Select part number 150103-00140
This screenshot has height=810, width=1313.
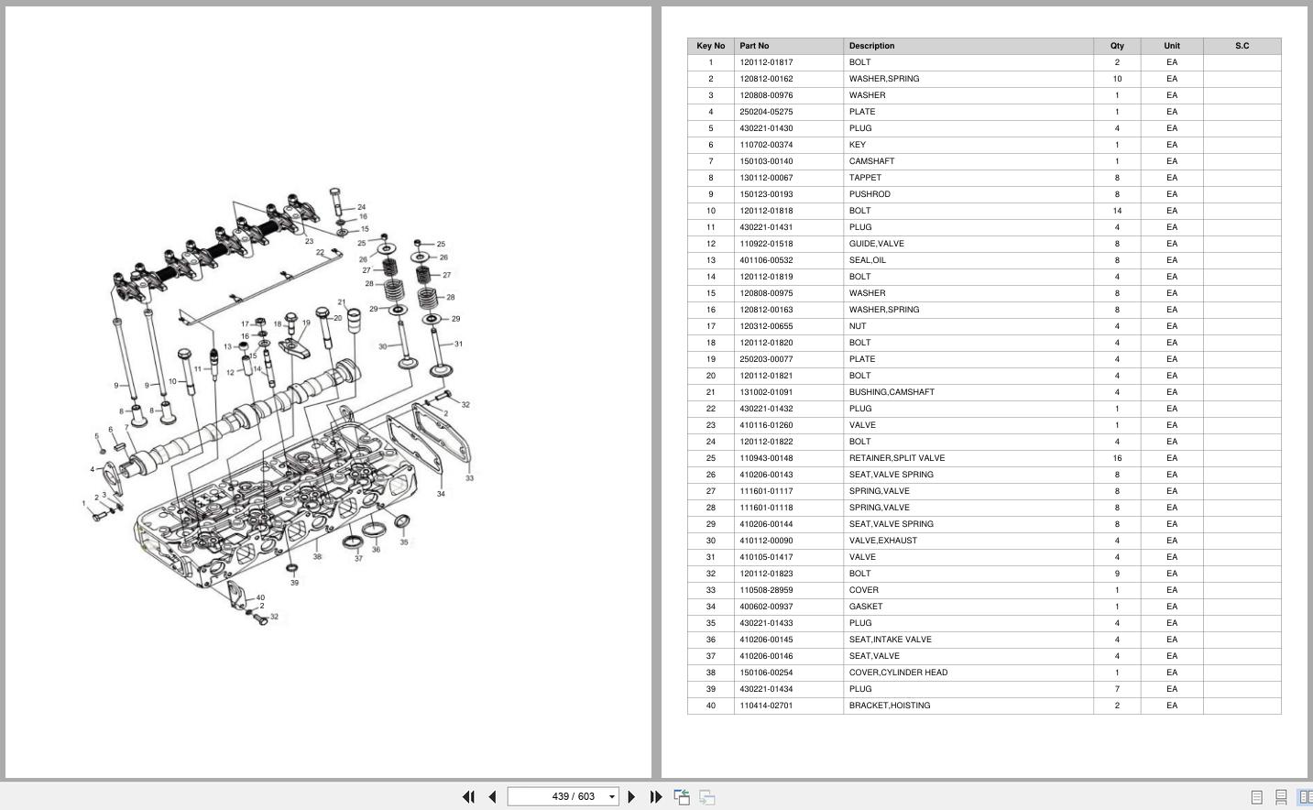point(767,161)
